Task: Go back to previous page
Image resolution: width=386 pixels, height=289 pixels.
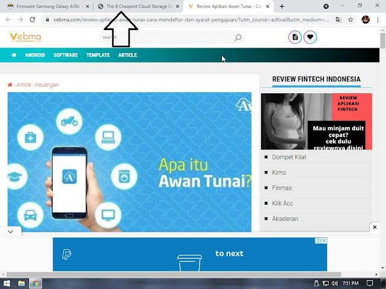Action: click(x=8, y=20)
